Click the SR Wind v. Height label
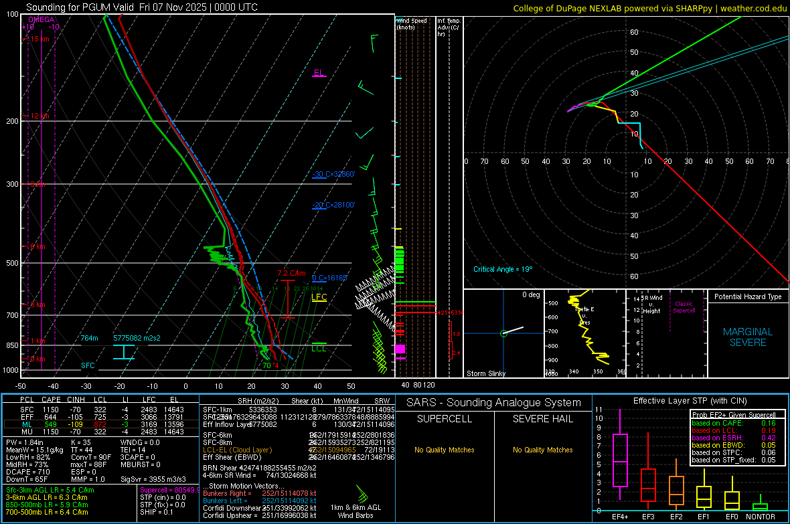790x524 pixels. coord(652,304)
